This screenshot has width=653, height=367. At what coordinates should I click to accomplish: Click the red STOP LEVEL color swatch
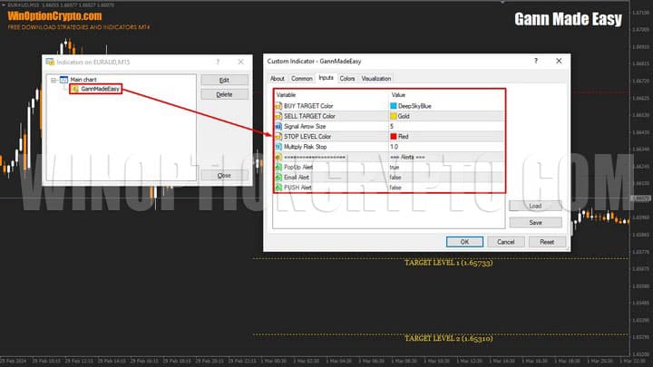(393, 136)
